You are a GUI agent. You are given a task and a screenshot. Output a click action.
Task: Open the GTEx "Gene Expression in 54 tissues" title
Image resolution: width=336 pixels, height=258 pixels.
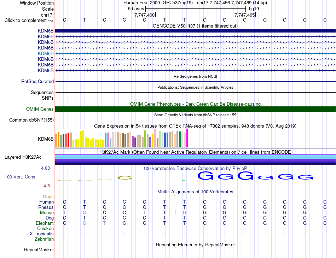tap(195, 126)
